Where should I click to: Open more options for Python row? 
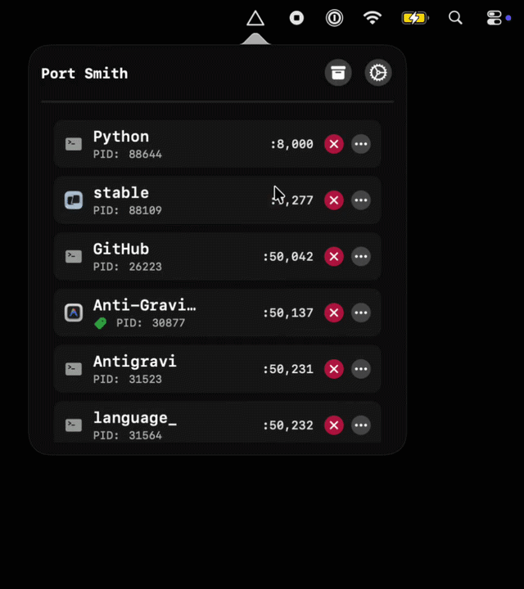coord(361,144)
